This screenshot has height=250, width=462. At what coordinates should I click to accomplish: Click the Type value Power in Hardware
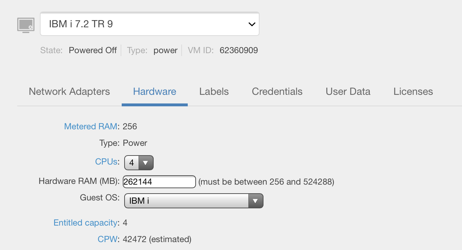coord(135,143)
